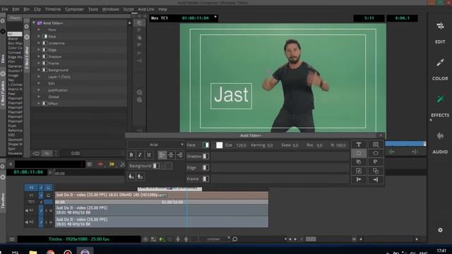Mute audio track A1 speaker
Image resolution: width=452 pixels, height=254 pixels.
pos(27,210)
